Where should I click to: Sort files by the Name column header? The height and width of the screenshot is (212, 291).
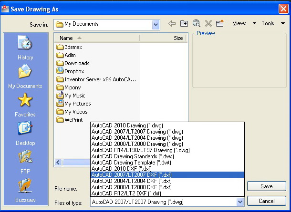[97, 38]
